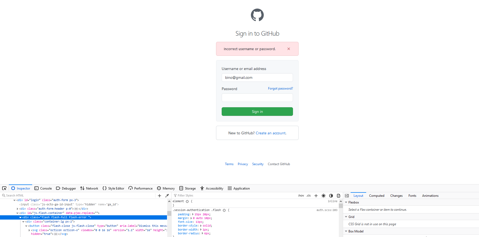Image resolution: width=479 pixels, height=237 pixels.
Task: Select the Layout sidebar tab
Action: (x=358, y=195)
